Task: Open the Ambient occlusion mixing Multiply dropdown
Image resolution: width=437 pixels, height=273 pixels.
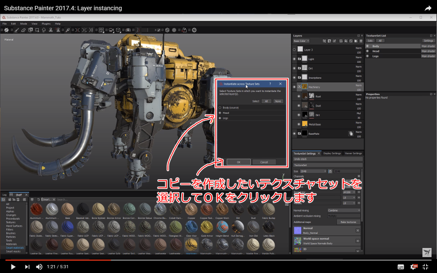Action: (344, 216)
